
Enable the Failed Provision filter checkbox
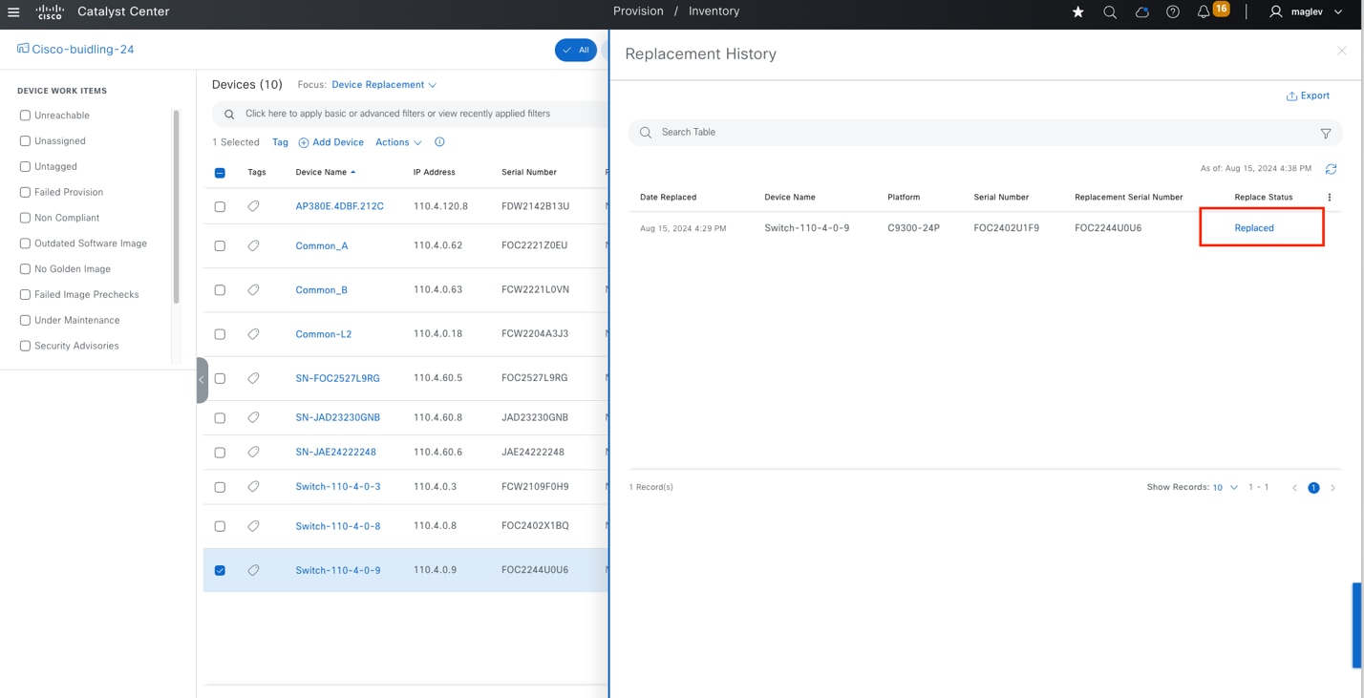25,192
